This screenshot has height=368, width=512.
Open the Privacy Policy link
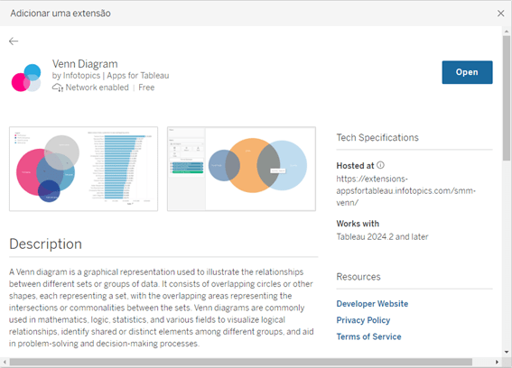point(363,320)
